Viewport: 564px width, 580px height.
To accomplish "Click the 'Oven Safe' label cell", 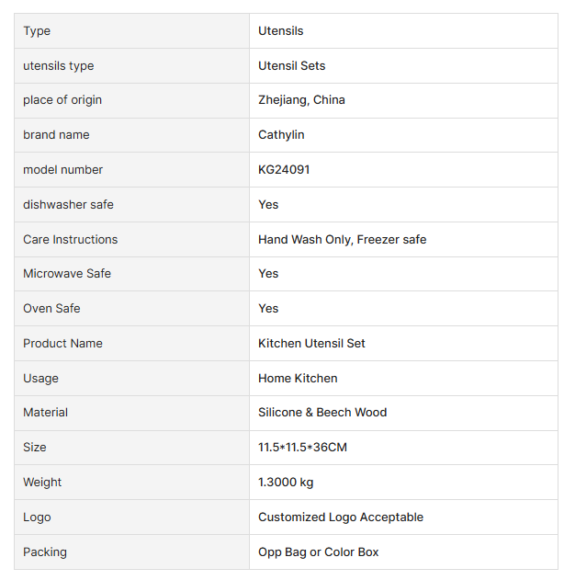I will click(x=51, y=309).
